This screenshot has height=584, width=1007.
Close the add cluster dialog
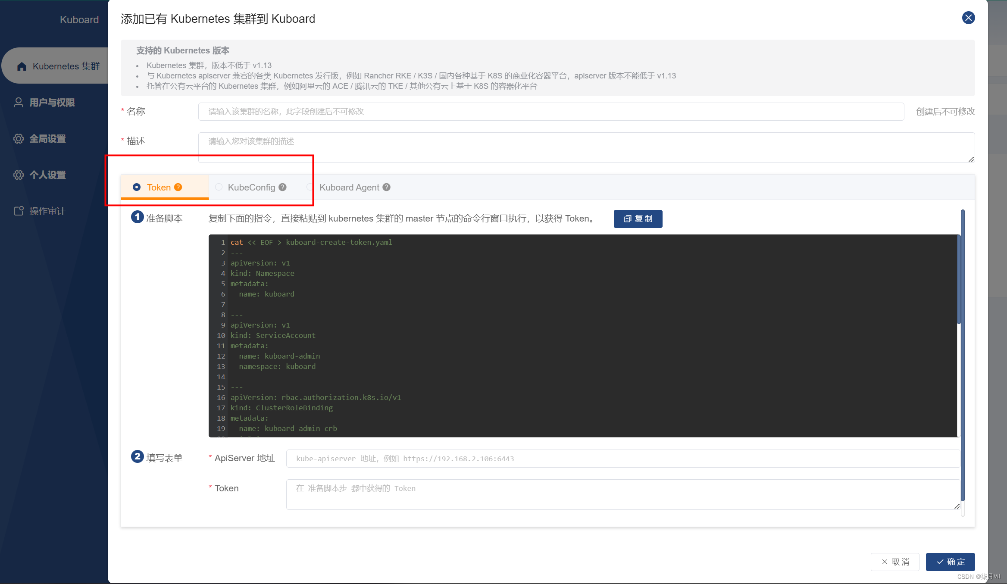click(968, 18)
